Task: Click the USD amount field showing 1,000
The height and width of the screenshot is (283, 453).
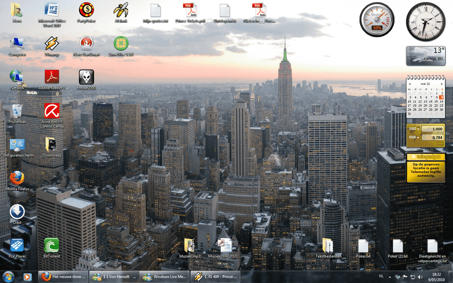Action: pyautogui.click(x=433, y=129)
